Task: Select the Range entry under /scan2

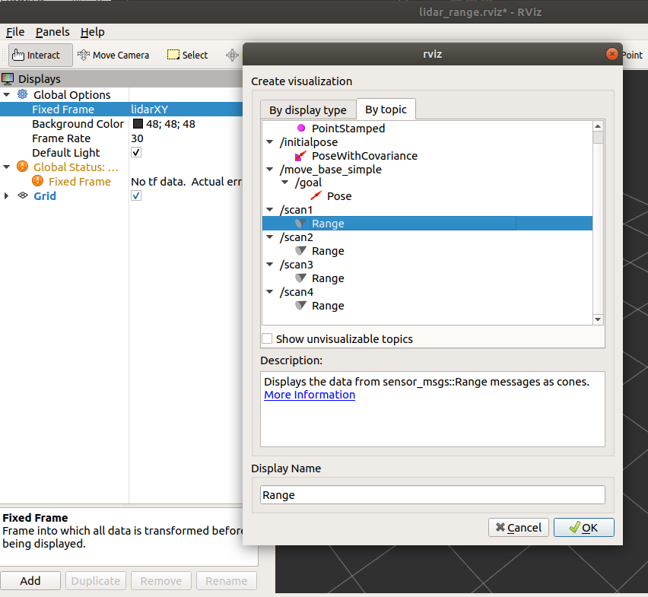Action: point(328,251)
